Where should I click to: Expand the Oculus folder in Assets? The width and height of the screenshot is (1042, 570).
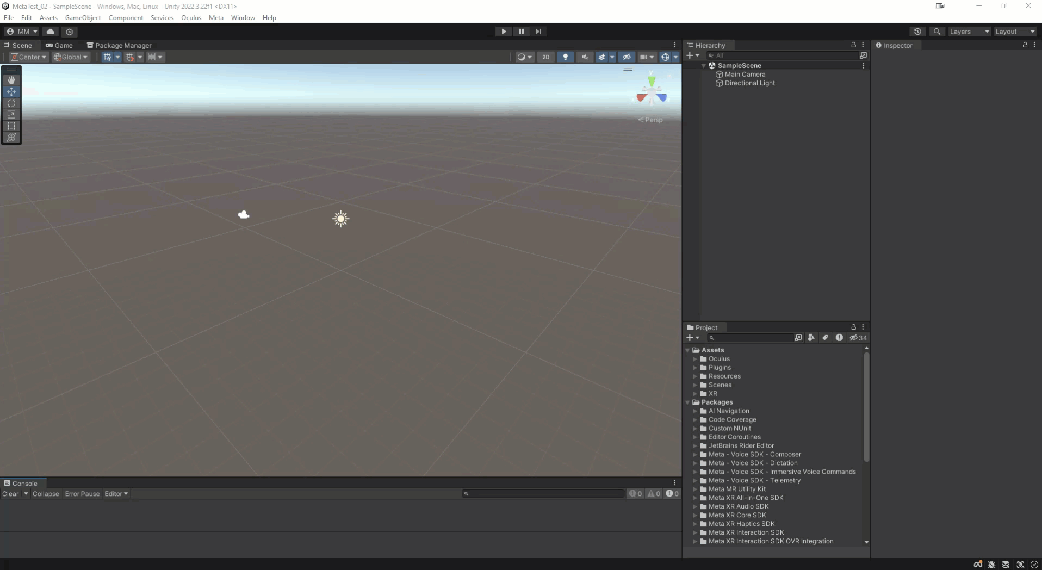click(695, 359)
